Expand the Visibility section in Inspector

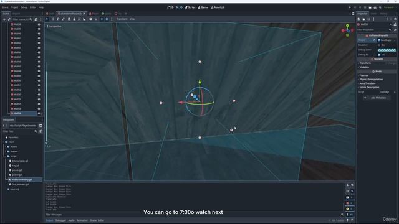[364, 67]
